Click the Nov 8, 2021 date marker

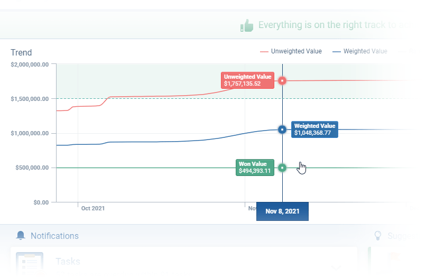tap(282, 211)
